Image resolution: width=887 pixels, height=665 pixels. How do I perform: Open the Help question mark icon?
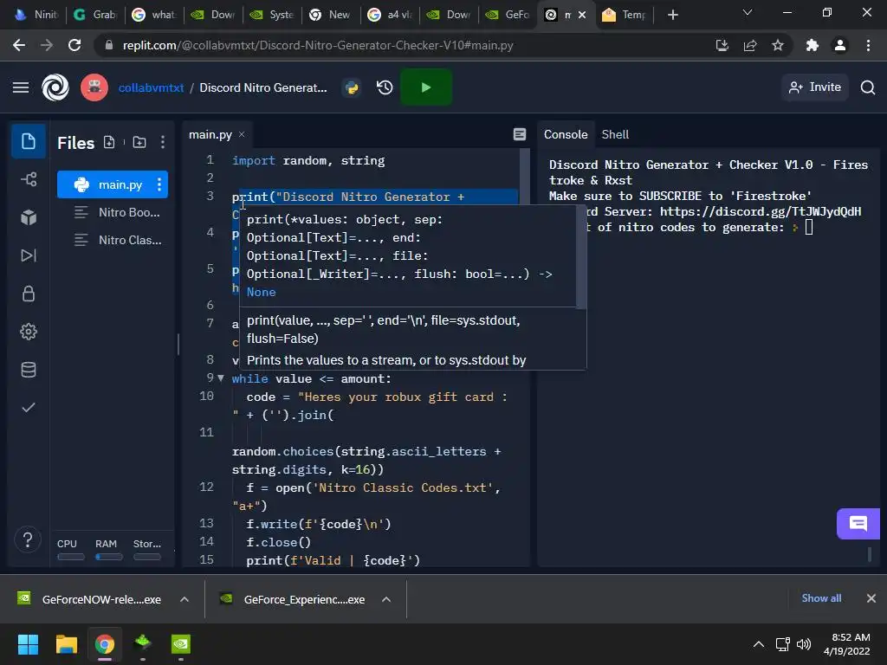click(28, 539)
